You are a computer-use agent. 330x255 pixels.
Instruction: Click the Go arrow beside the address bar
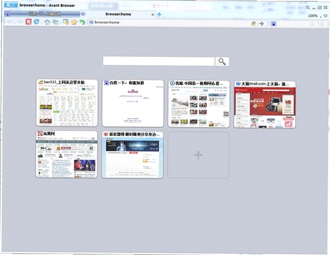[261, 24]
